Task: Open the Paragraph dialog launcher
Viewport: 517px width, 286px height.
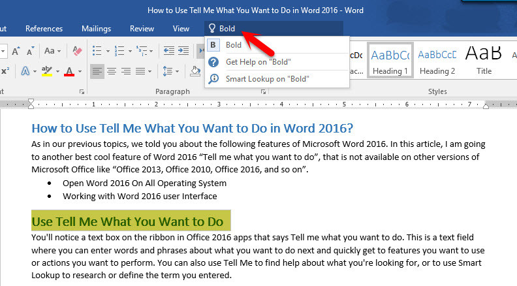Action: tap(263, 92)
